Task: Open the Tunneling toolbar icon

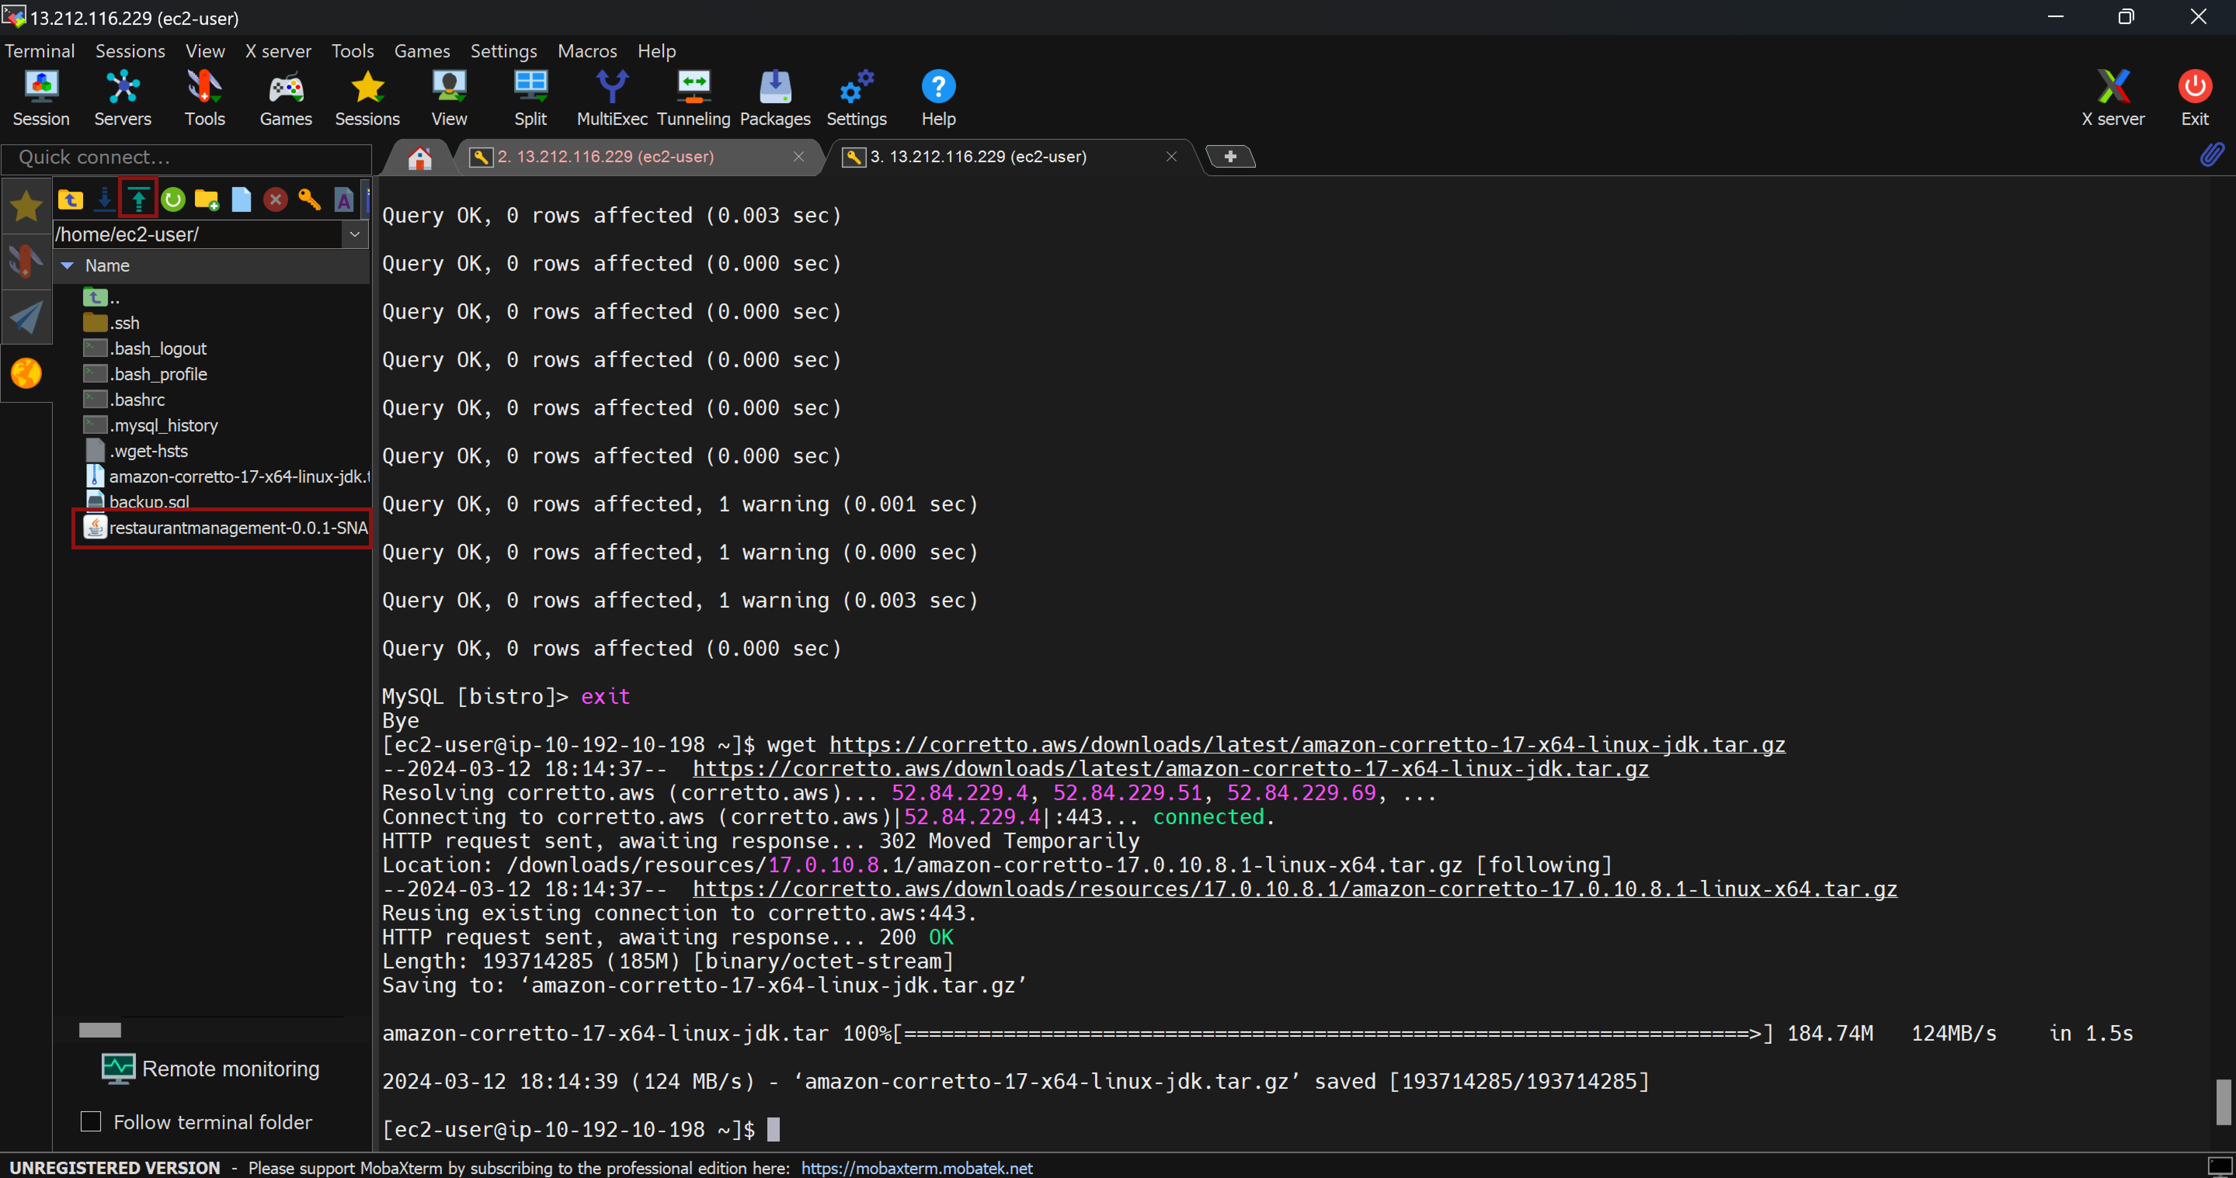Action: coord(694,98)
